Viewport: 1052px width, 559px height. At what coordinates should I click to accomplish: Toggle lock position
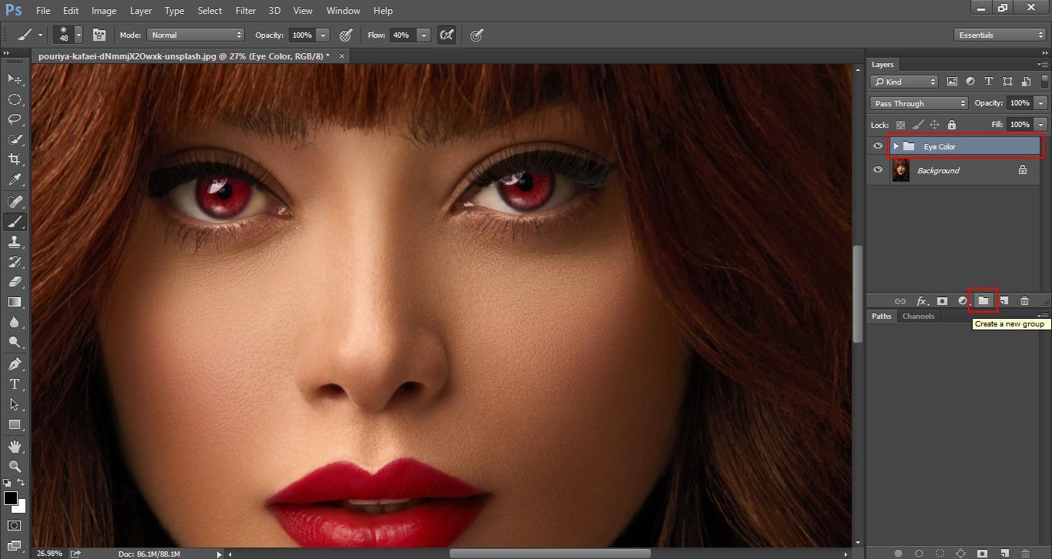click(934, 125)
